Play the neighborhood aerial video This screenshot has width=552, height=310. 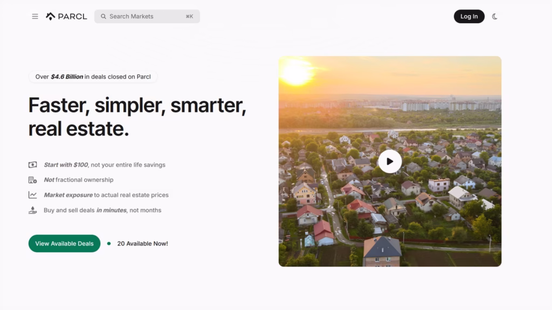click(x=390, y=161)
